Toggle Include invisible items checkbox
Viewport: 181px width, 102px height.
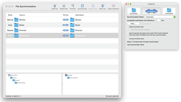point(128,39)
